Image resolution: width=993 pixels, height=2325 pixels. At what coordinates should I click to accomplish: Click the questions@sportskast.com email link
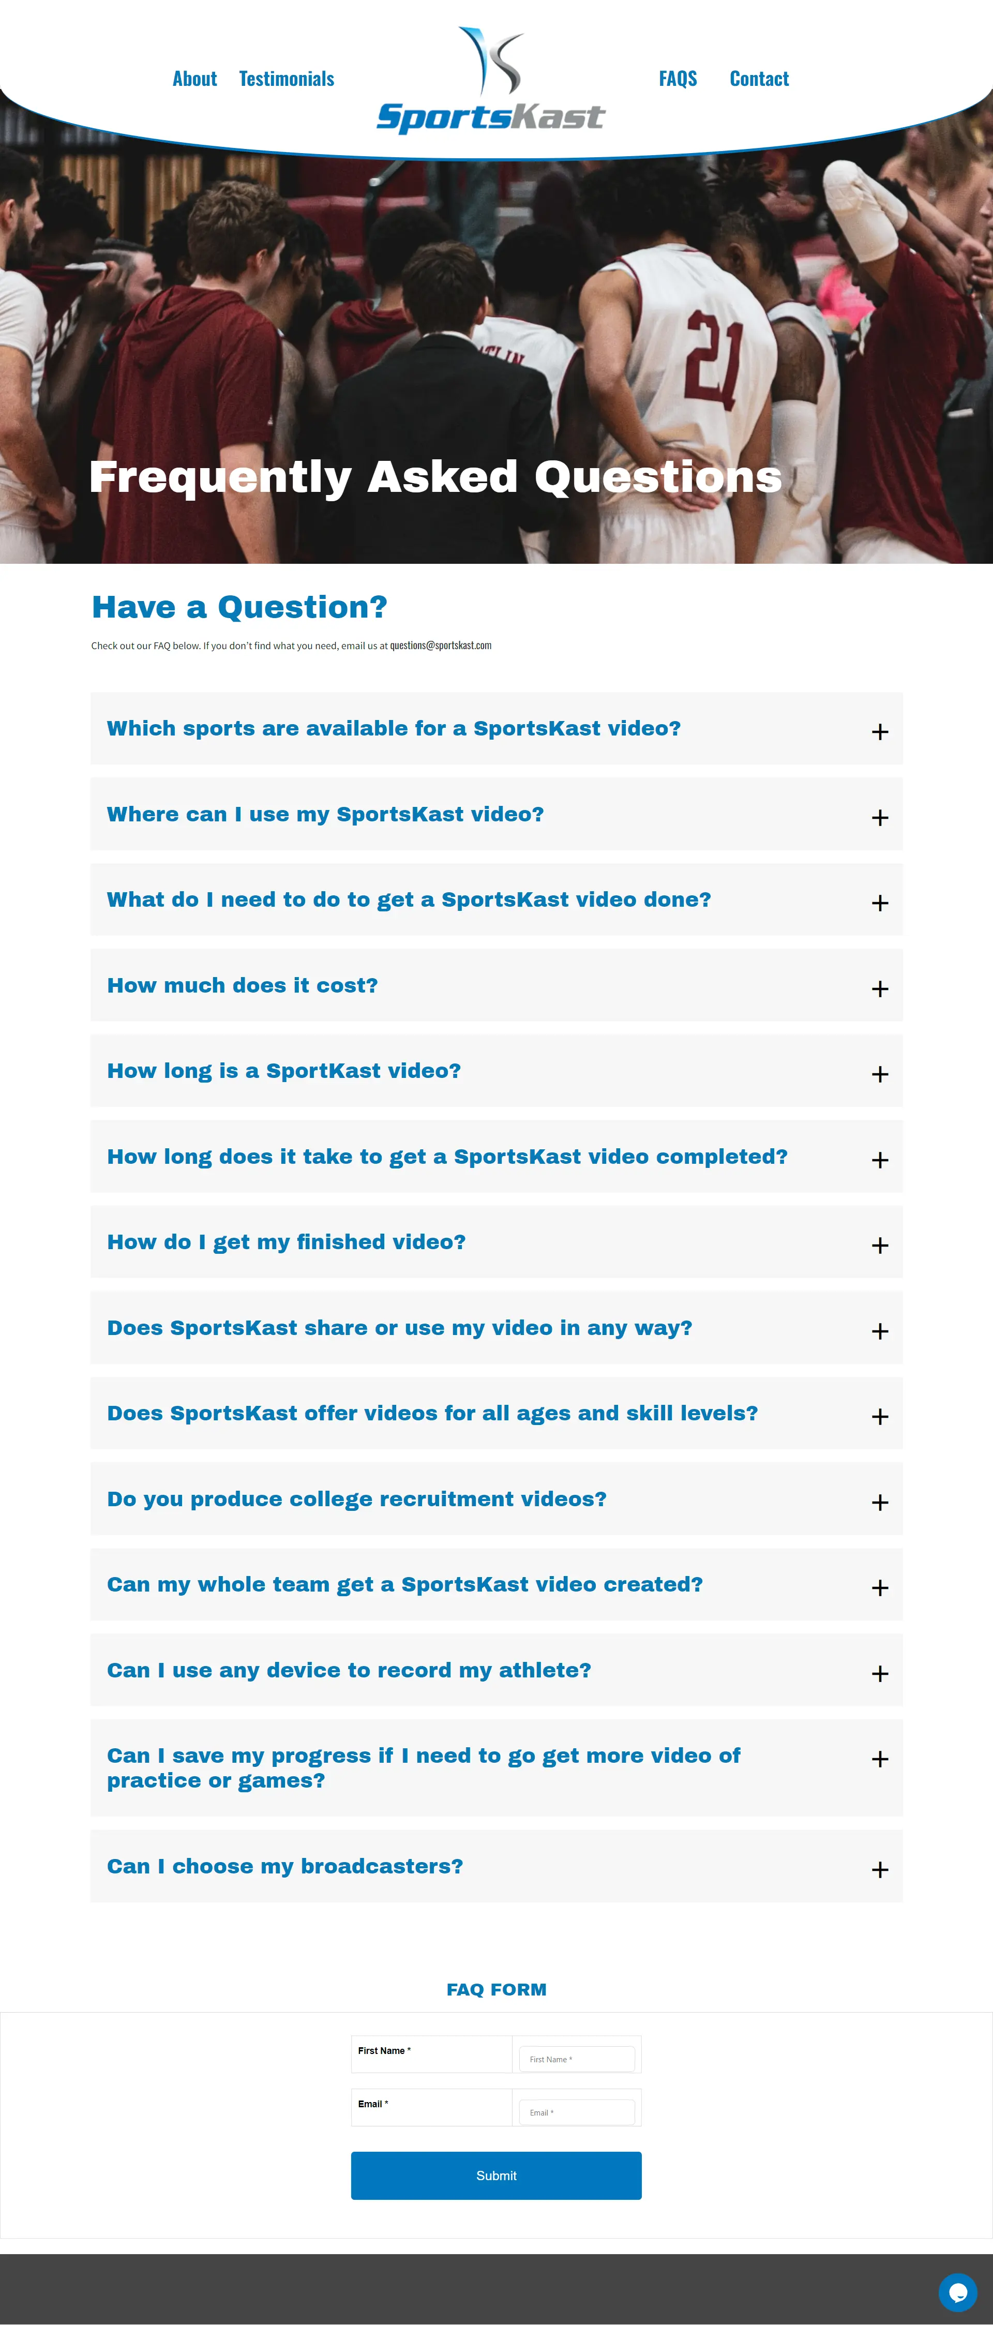click(x=441, y=646)
